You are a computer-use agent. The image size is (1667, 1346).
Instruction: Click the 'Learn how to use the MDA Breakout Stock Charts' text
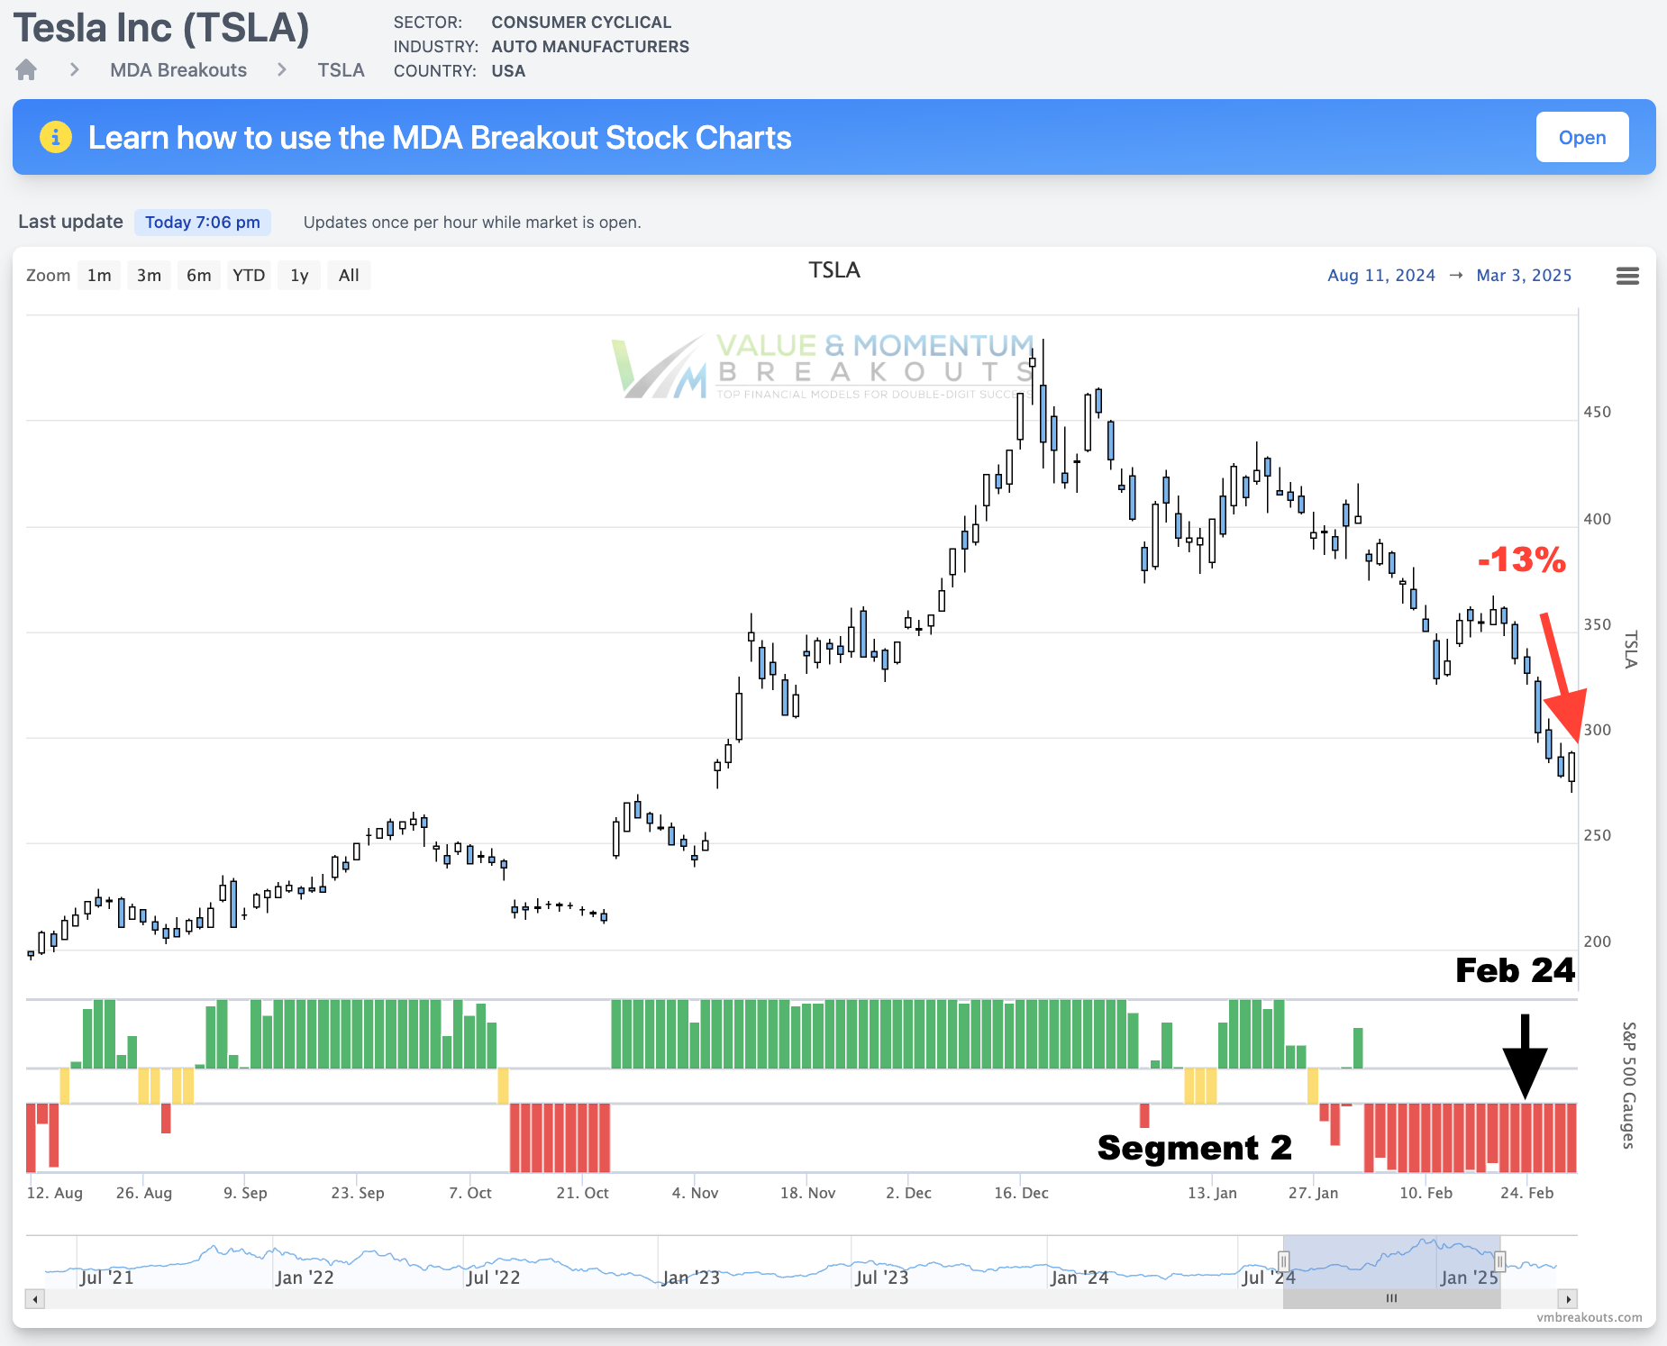[440, 138]
